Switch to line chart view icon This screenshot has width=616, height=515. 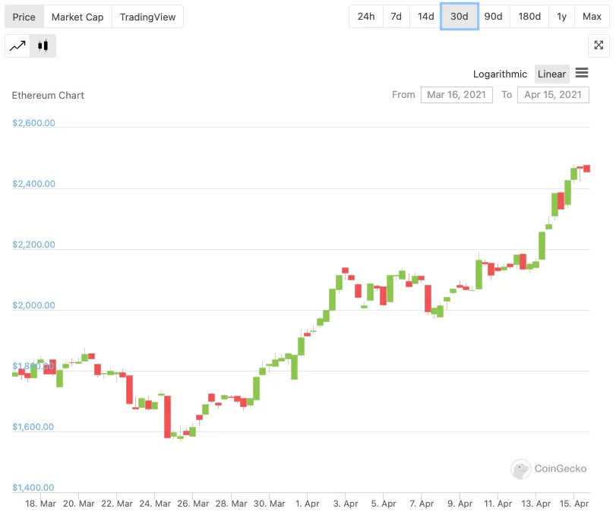click(x=17, y=46)
